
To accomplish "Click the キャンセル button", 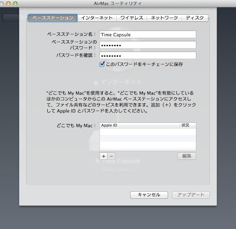I will (149, 195).
